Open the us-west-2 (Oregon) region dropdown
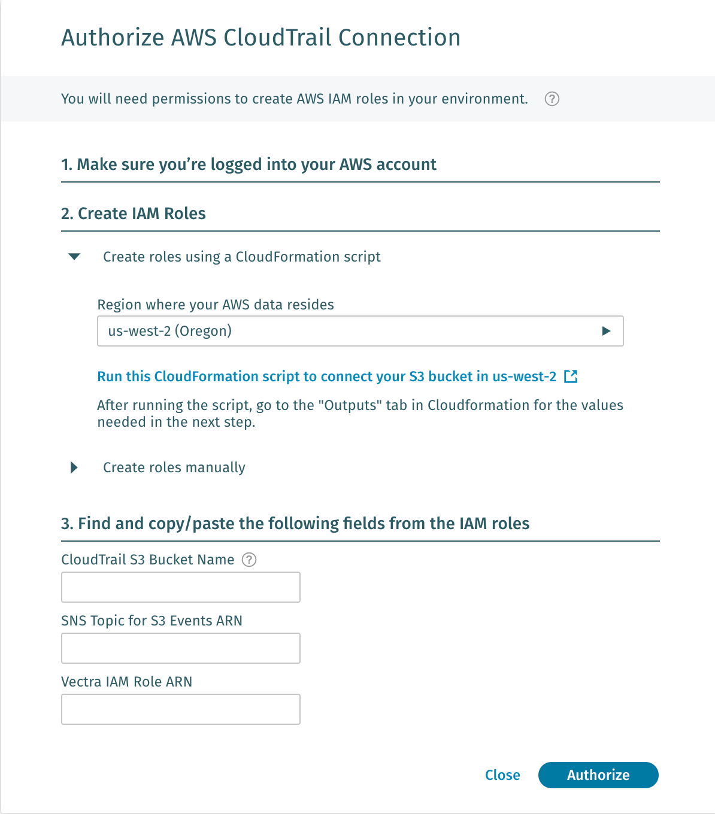Viewport: 715px width, 814px height. pyautogui.click(x=359, y=331)
